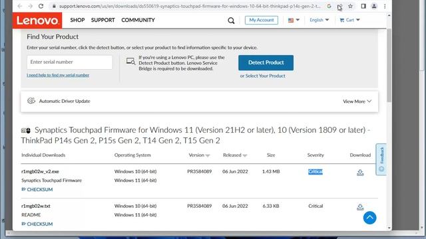Click the back-to-top arrow button
This screenshot has height=239, width=426.
pos(370,218)
